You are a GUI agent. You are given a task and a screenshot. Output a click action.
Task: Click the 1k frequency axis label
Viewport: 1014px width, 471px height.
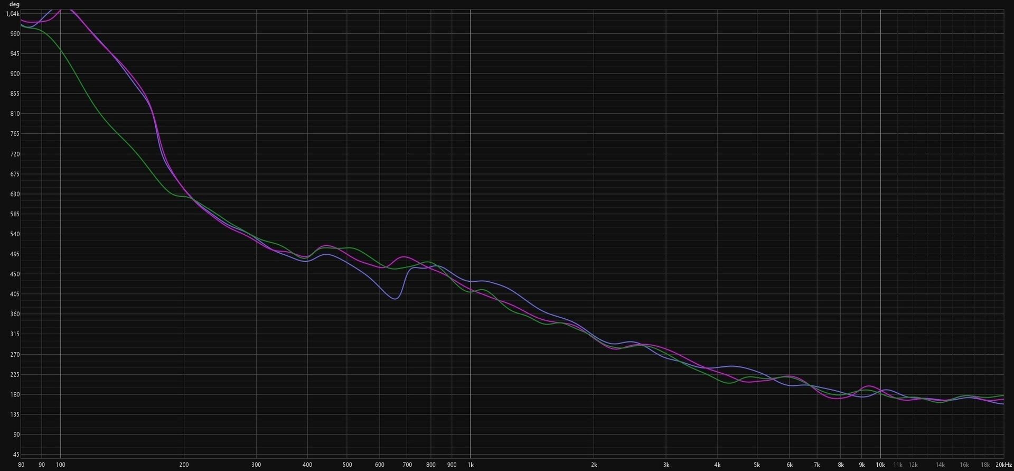click(x=471, y=465)
